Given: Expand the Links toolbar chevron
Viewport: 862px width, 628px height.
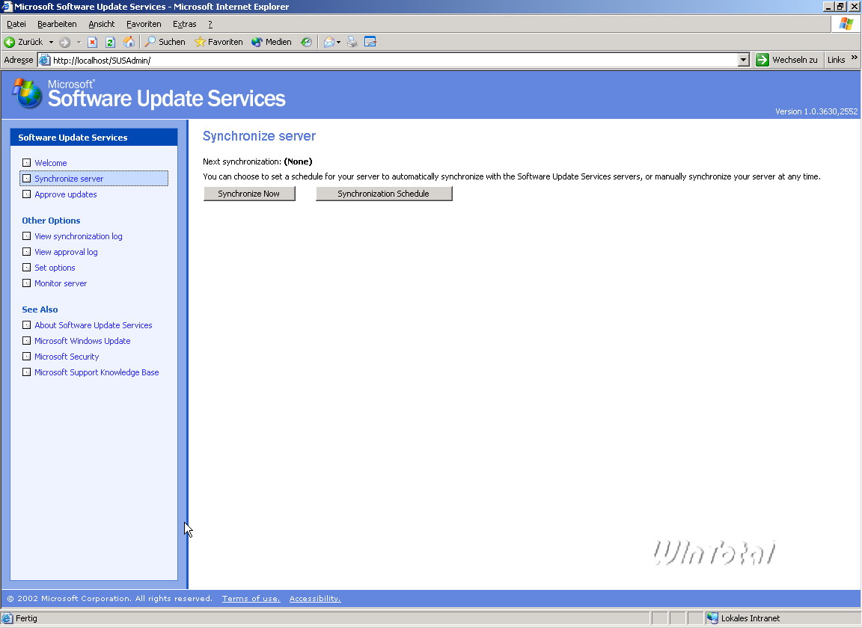Looking at the screenshot, I should (x=855, y=57).
